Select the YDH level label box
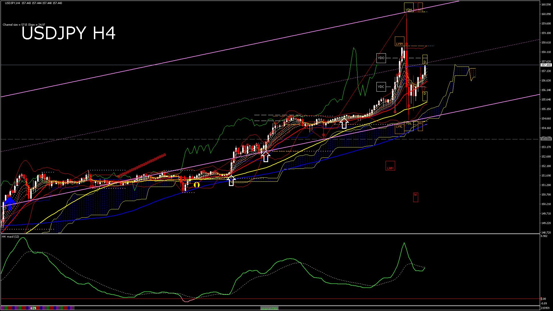 point(409,7)
